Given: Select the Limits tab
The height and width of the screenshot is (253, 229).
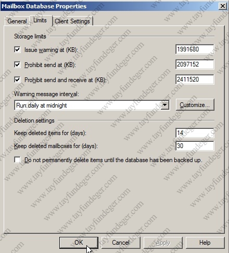Looking at the screenshot, I should (x=40, y=20).
